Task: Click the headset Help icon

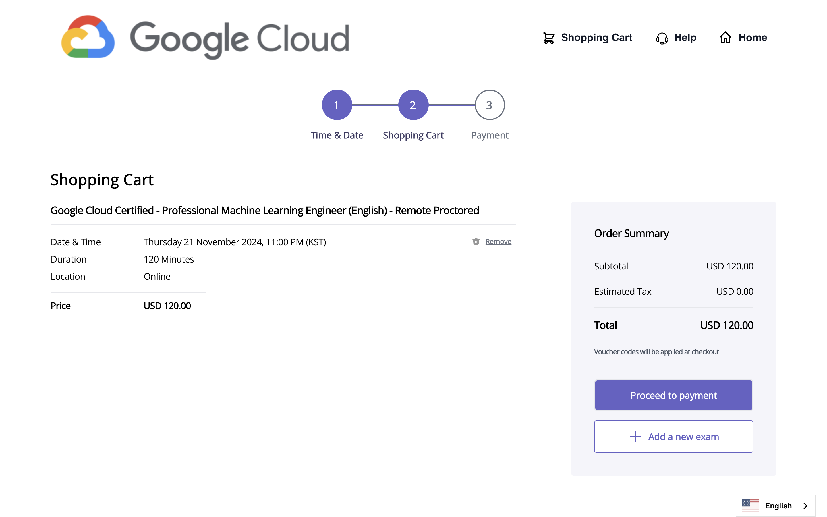Action: click(x=662, y=38)
